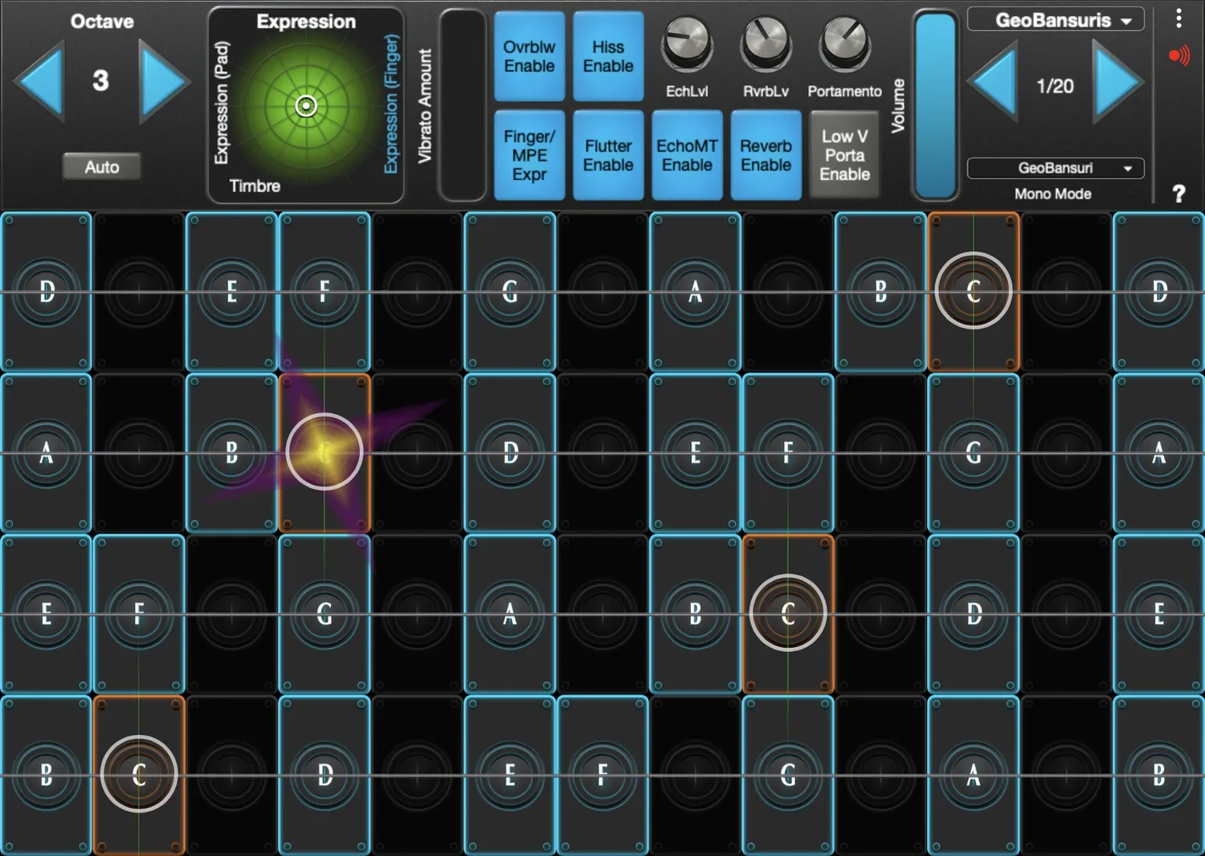
Task: Click the red sound broadcast icon
Action: 1178,56
